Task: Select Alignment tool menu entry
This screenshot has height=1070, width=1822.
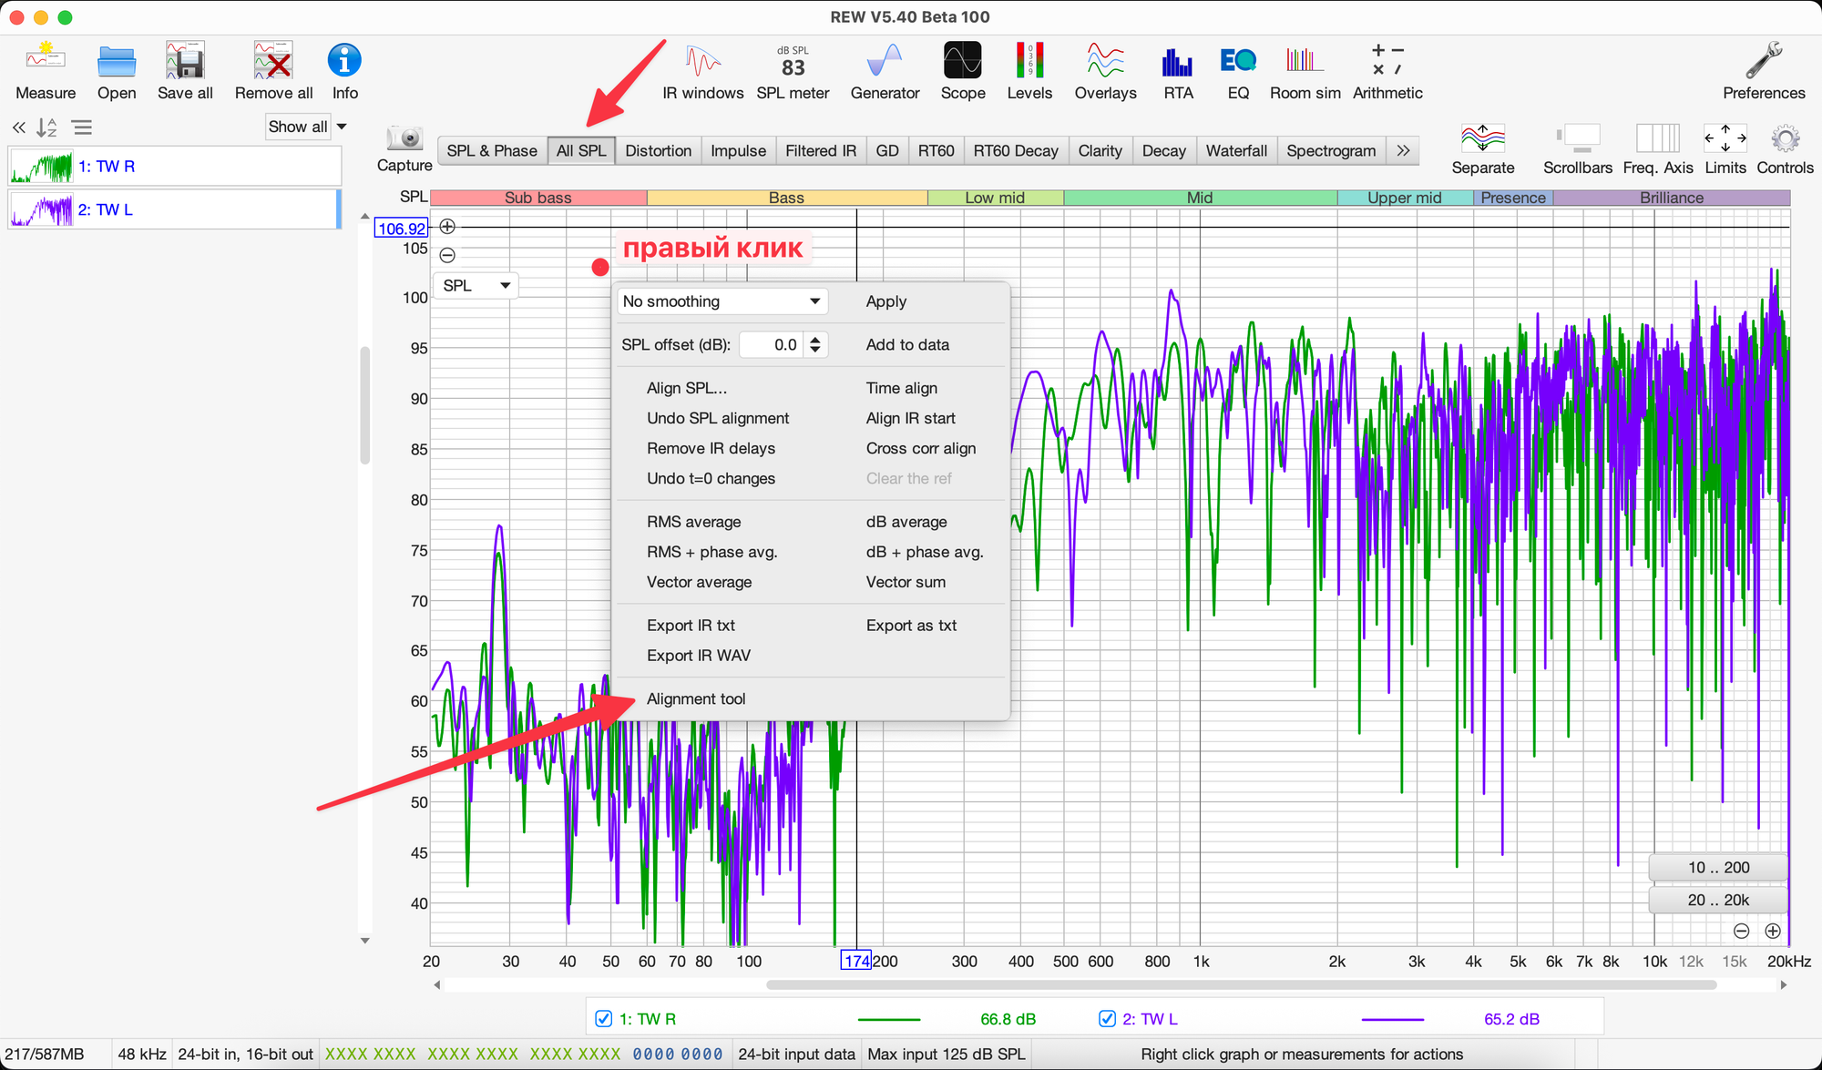Action: pyautogui.click(x=695, y=698)
